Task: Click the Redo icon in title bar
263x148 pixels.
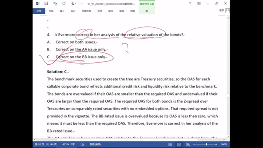Action: click(64, 4)
